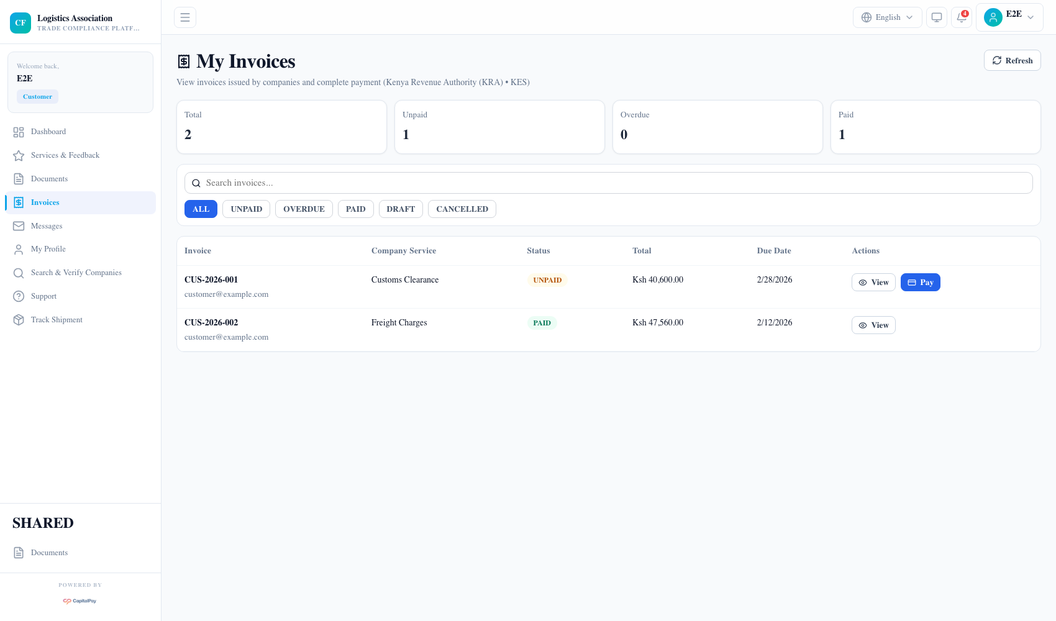This screenshot has width=1056, height=621.
Task: Open the English language dropdown
Action: 887,17
